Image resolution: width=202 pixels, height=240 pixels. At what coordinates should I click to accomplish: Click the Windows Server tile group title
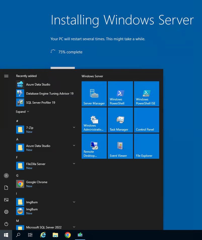[x=92, y=76]
